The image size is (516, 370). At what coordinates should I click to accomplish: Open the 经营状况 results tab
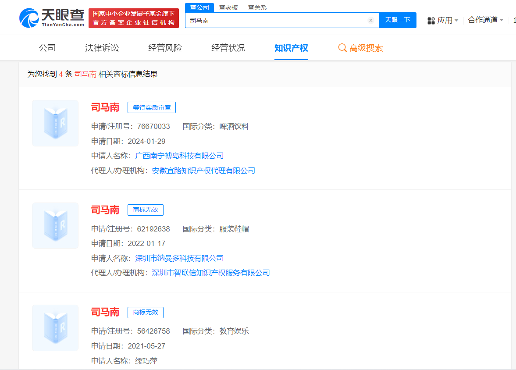(228, 48)
